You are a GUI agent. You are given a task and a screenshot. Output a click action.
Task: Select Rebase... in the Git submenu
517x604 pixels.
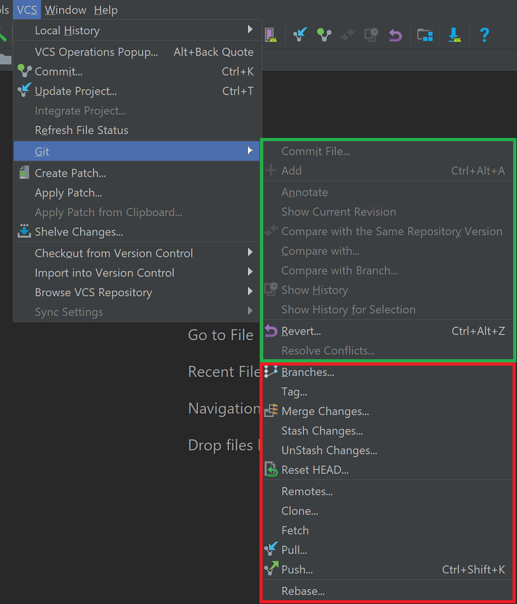389,591
